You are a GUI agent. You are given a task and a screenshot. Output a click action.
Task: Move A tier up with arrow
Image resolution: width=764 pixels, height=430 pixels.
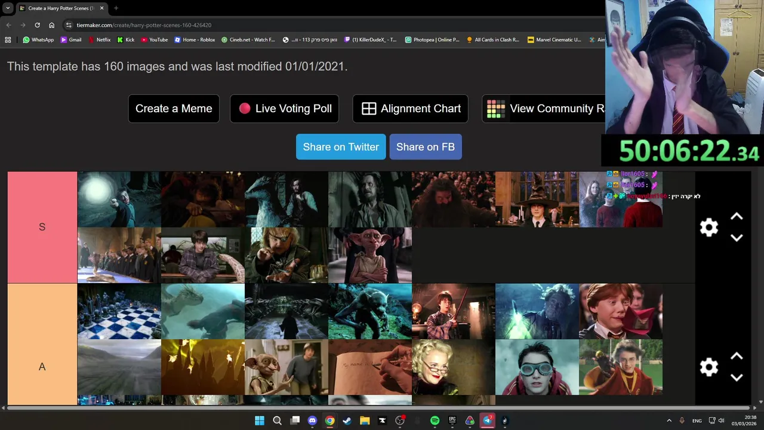click(737, 357)
